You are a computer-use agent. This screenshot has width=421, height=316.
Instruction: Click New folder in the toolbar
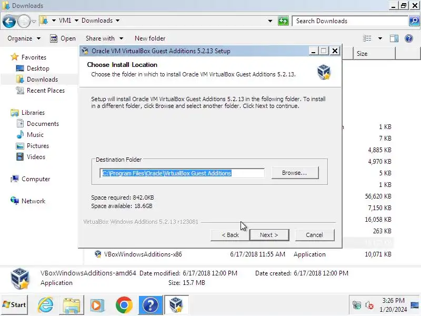(x=150, y=38)
